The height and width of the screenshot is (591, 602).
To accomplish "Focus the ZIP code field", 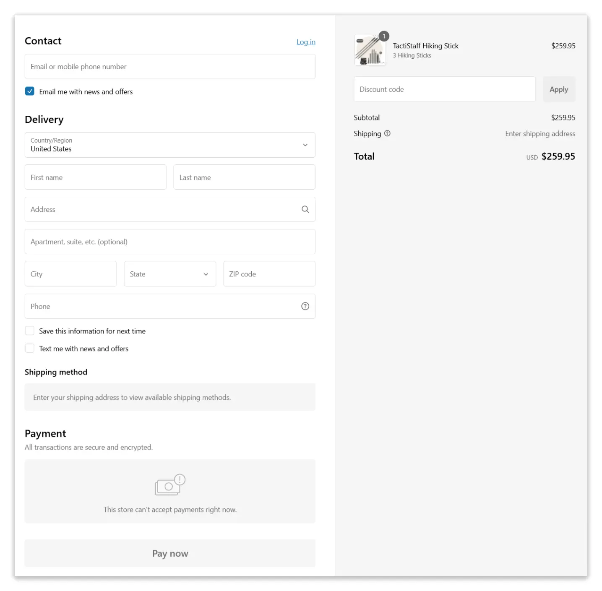I will (269, 274).
